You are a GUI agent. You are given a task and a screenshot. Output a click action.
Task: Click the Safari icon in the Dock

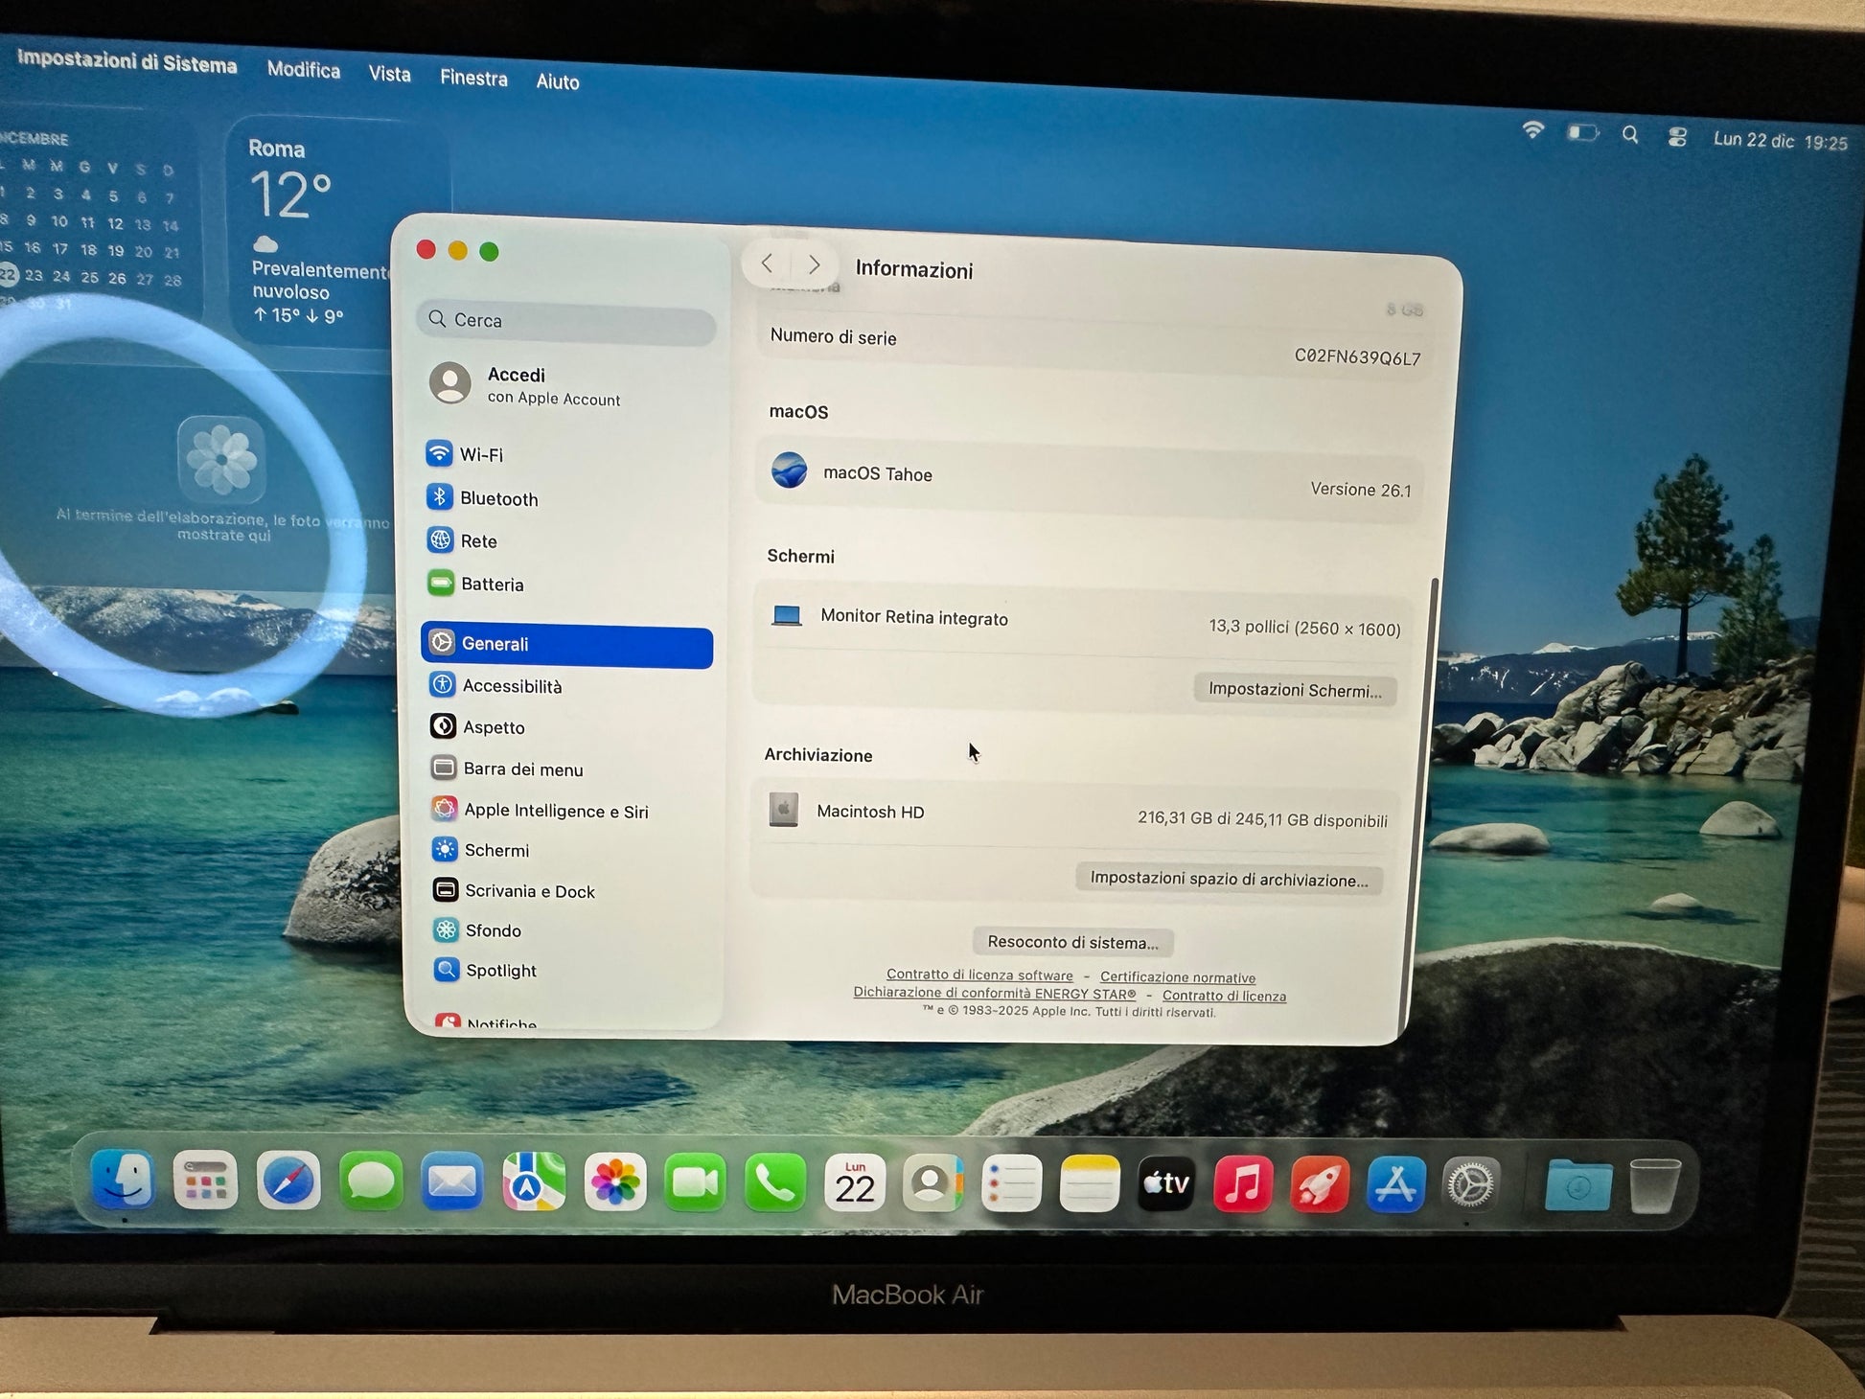click(x=288, y=1181)
